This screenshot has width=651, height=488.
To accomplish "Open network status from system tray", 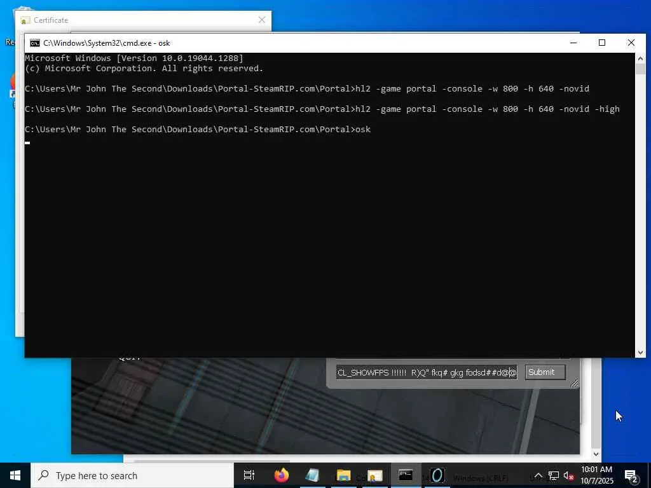I will point(554,475).
